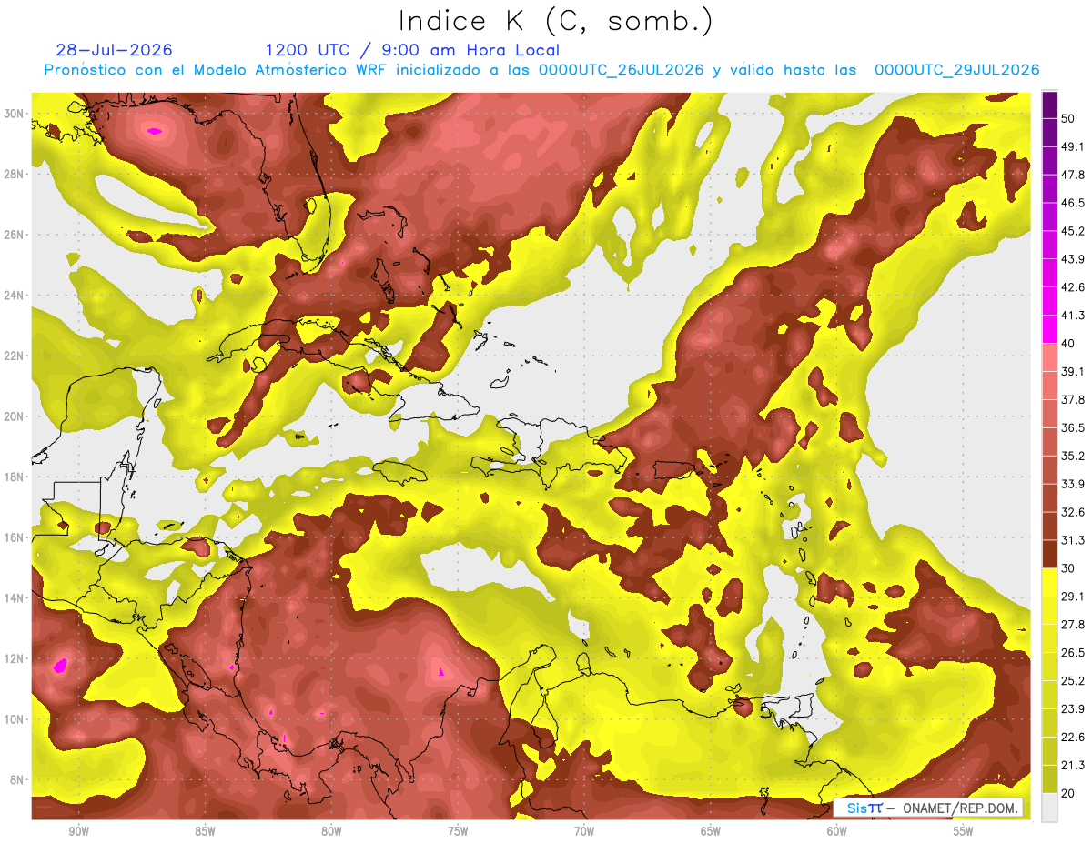Select the forecast date "28-Jul-2026"

coord(115,50)
